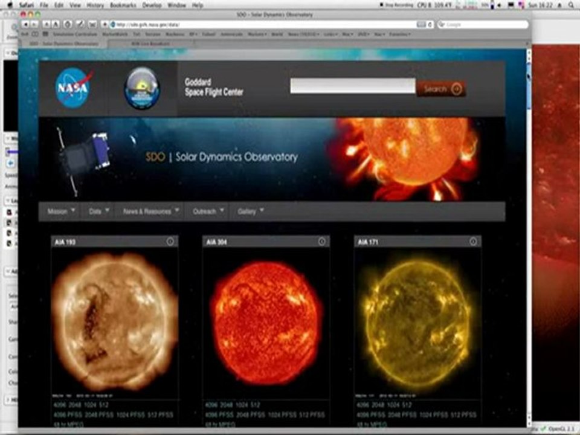The image size is (580, 435).
Task: Open the Help menu
Action: (197, 5)
